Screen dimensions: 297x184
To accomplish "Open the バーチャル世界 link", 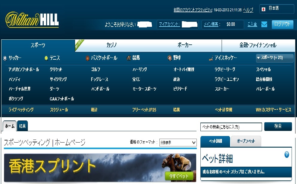I will click(19, 89).
